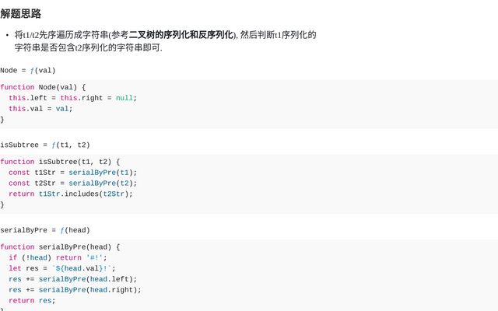Click the this.val = val code line

[40, 109]
